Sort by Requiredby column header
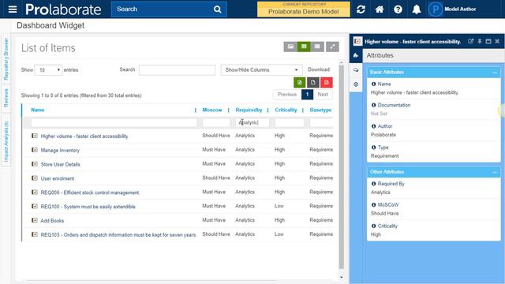This screenshot has height=284, width=505. 249,110
